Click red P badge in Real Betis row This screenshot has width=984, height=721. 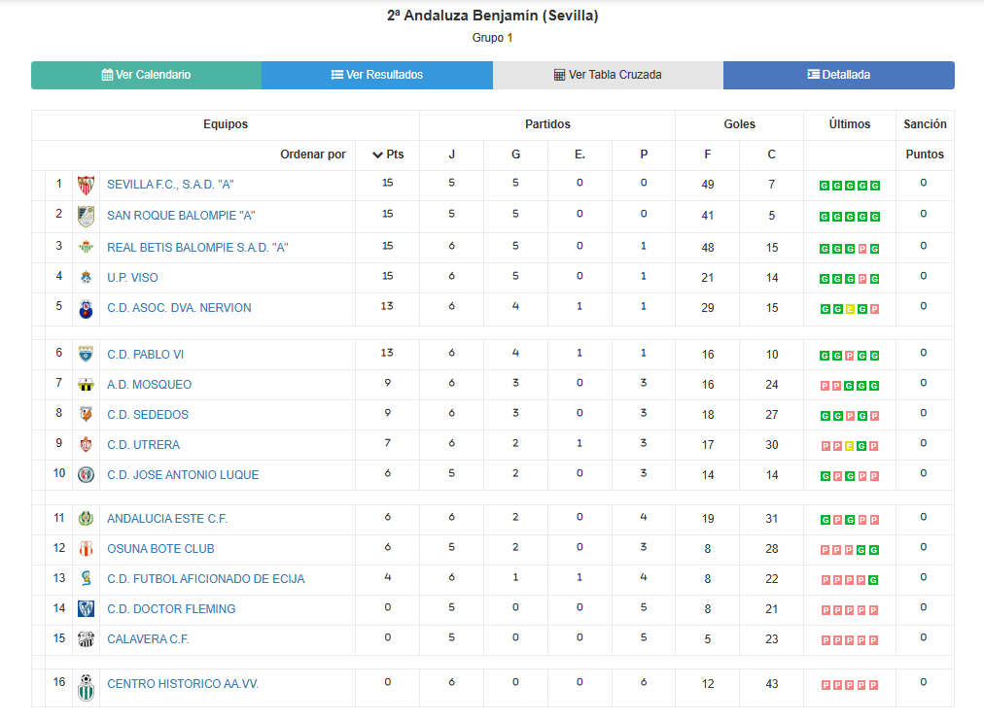coord(862,249)
